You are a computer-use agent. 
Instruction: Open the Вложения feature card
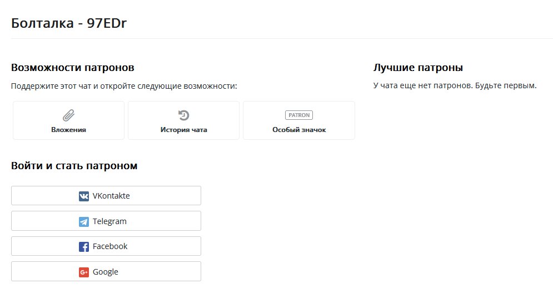68,120
